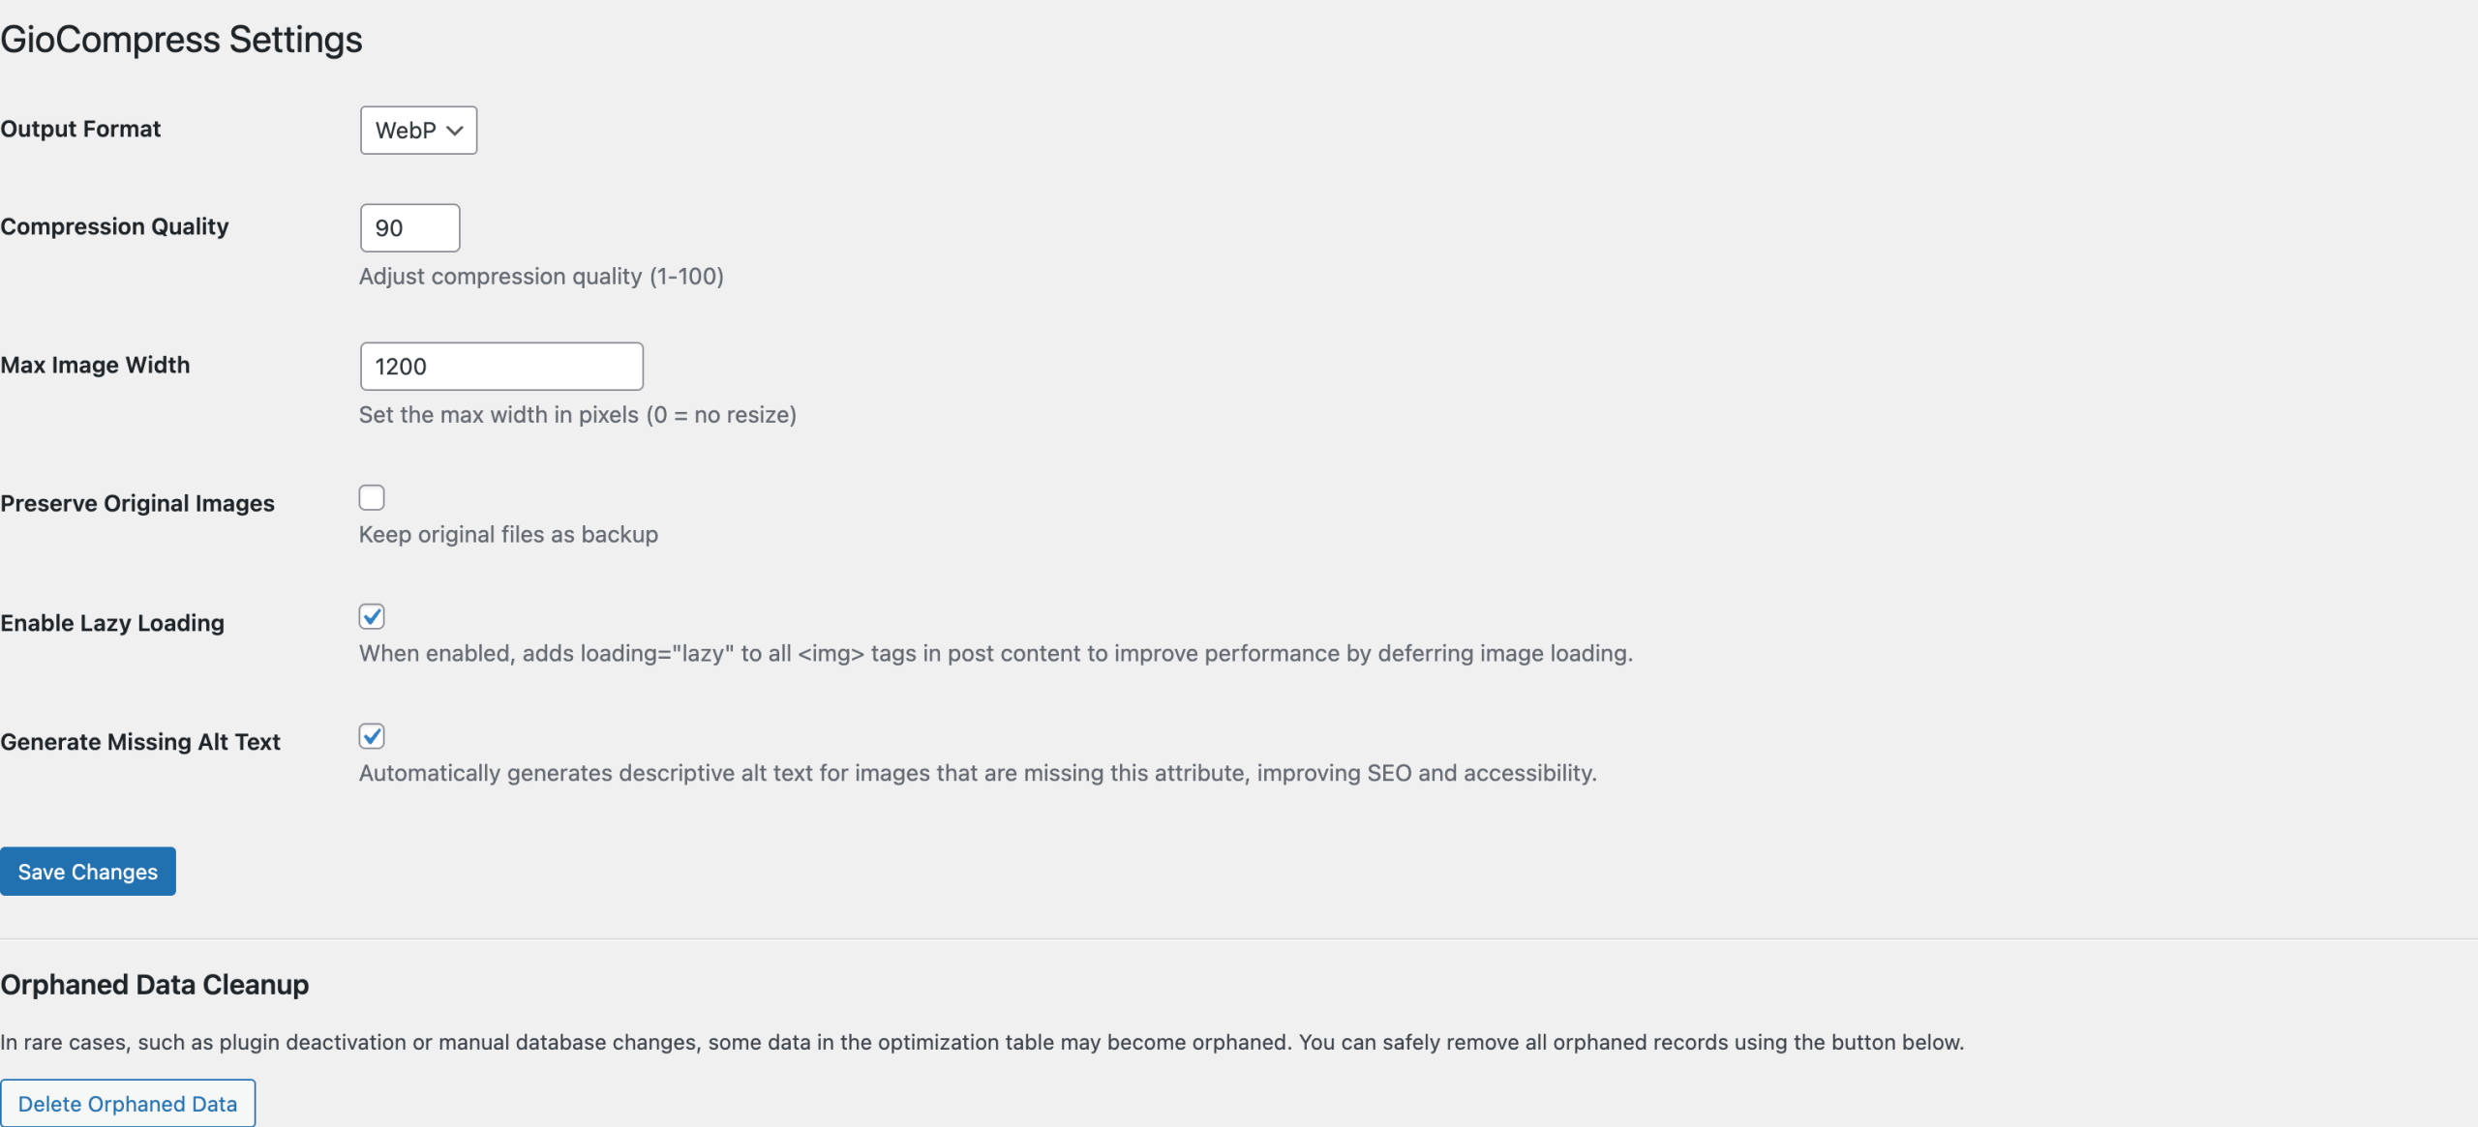2478x1127 pixels.
Task: Enable the Preserve Original Images checkbox
Action: click(x=372, y=497)
